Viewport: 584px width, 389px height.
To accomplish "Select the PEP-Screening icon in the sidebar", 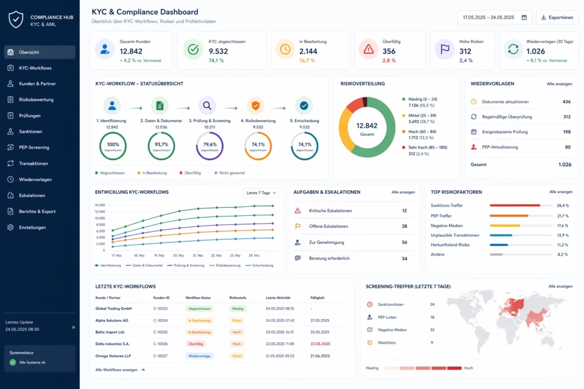I will tap(10, 148).
